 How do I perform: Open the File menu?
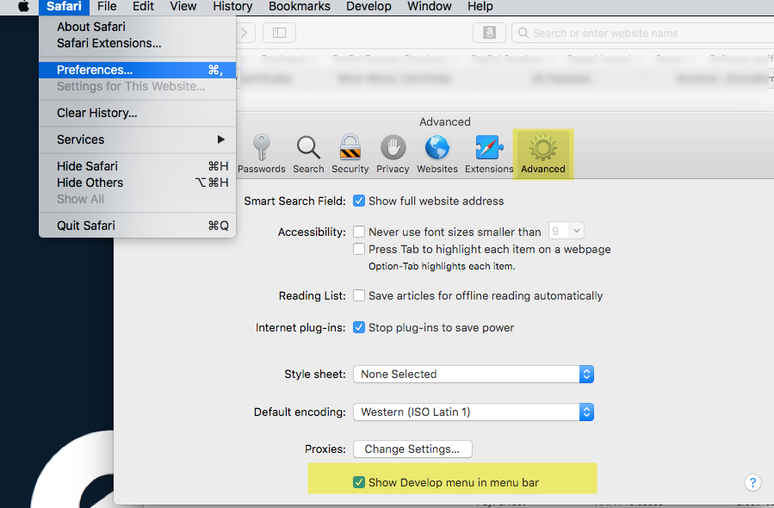tap(107, 6)
